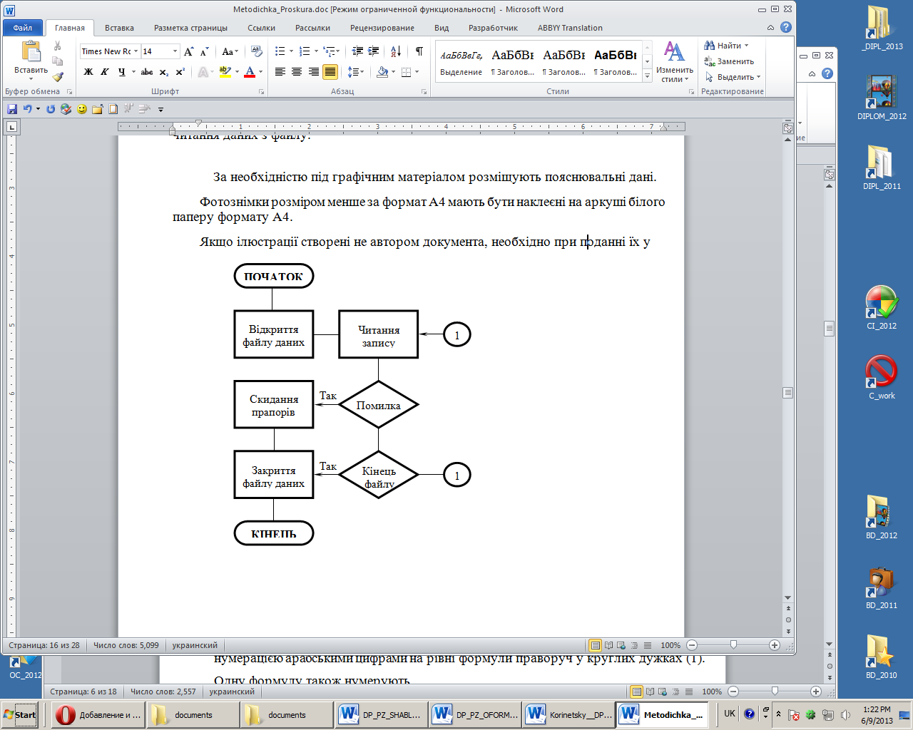Screen dimensions: 913x730
Task: Open the line spacing dropdown
Action: pos(356,72)
